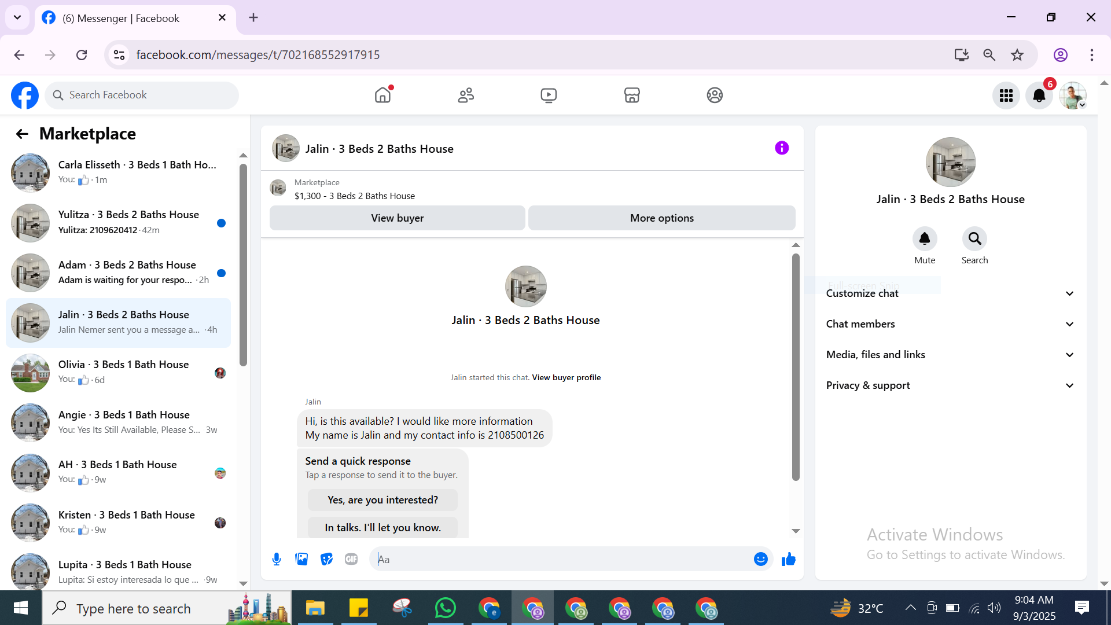Open the Friends icon in top navigation
Image resolution: width=1111 pixels, height=625 pixels.
coord(466,95)
